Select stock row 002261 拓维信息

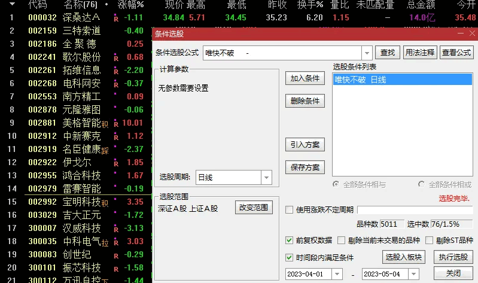(76, 70)
